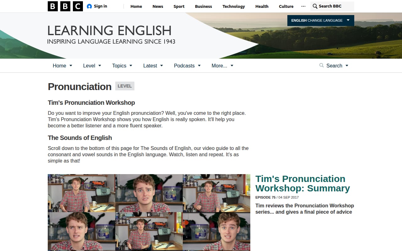Open the Change Language dropdown
This screenshot has width=402, height=251.
[x=321, y=20]
